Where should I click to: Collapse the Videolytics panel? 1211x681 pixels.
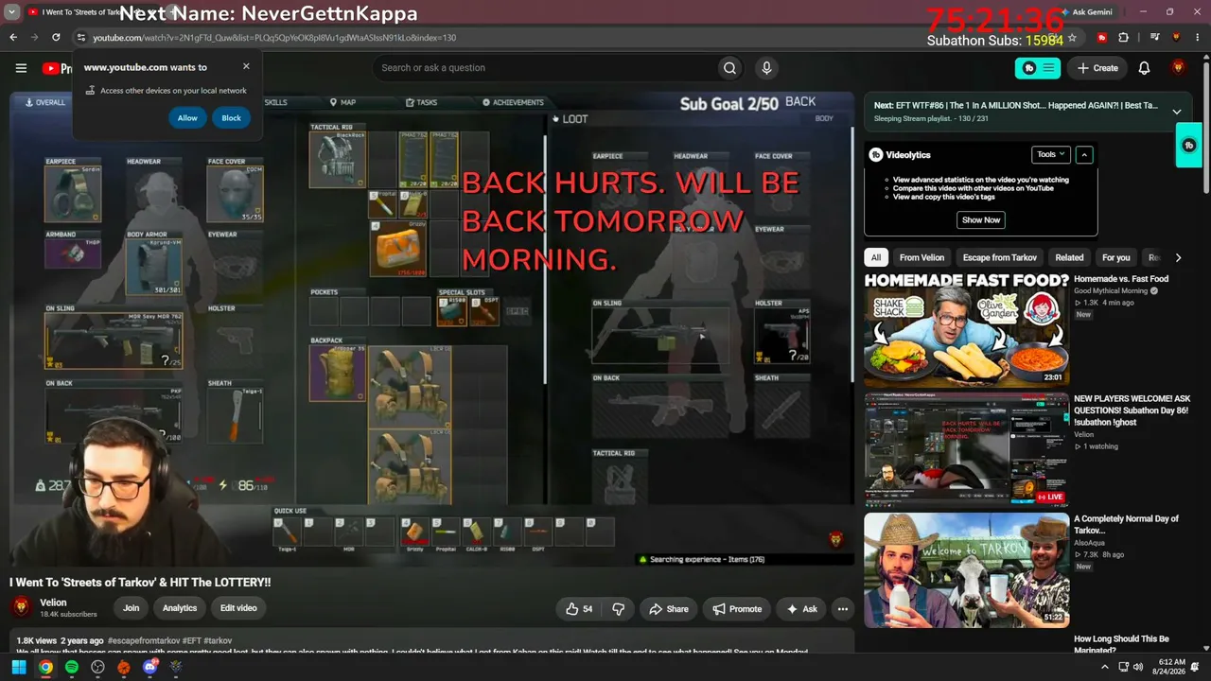pos(1084,154)
